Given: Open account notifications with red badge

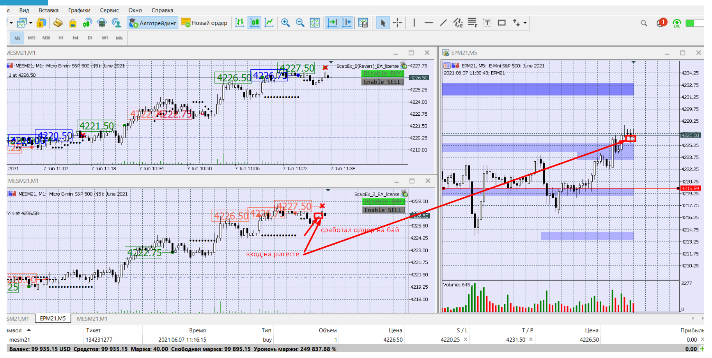Looking at the screenshot, I should point(662,23).
